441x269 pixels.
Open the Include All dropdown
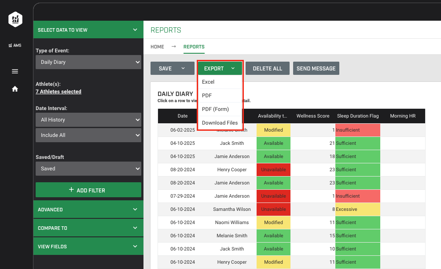point(88,135)
